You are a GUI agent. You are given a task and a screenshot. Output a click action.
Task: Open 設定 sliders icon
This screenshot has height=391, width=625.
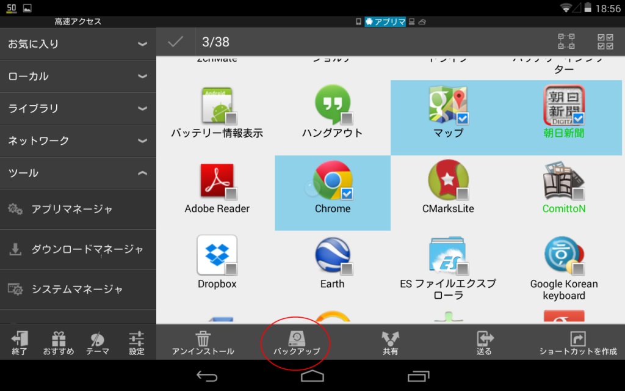(136, 338)
